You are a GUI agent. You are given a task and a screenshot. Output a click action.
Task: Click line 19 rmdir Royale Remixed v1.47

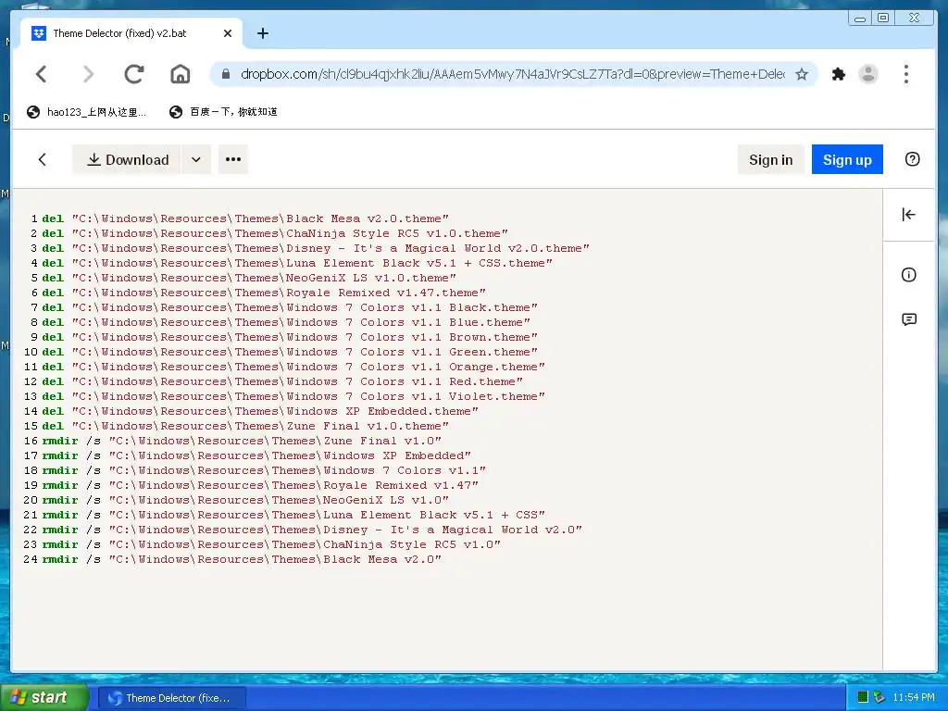point(259,485)
